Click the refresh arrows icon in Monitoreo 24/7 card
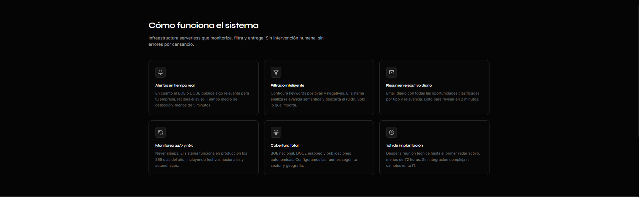 coord(160,132)
